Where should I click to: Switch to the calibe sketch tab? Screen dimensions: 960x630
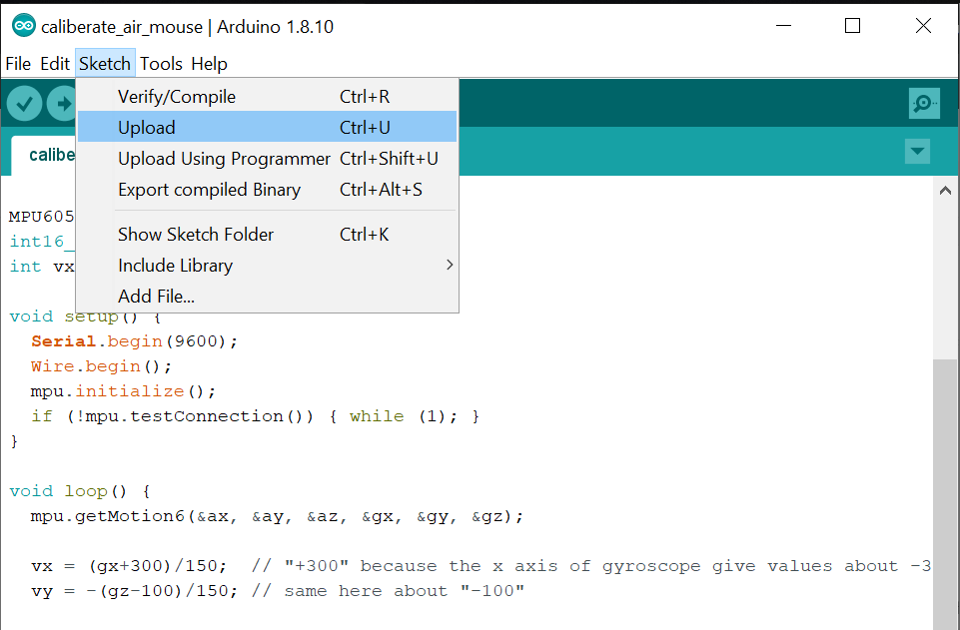pos(44,156)
